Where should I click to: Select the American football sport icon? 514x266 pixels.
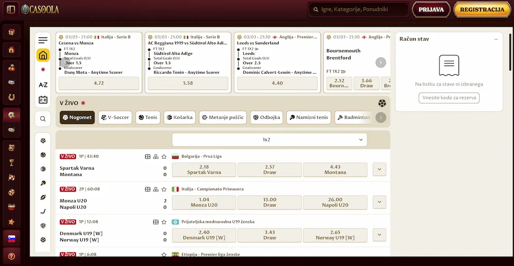pyautogui.click(x=43, y=197)
